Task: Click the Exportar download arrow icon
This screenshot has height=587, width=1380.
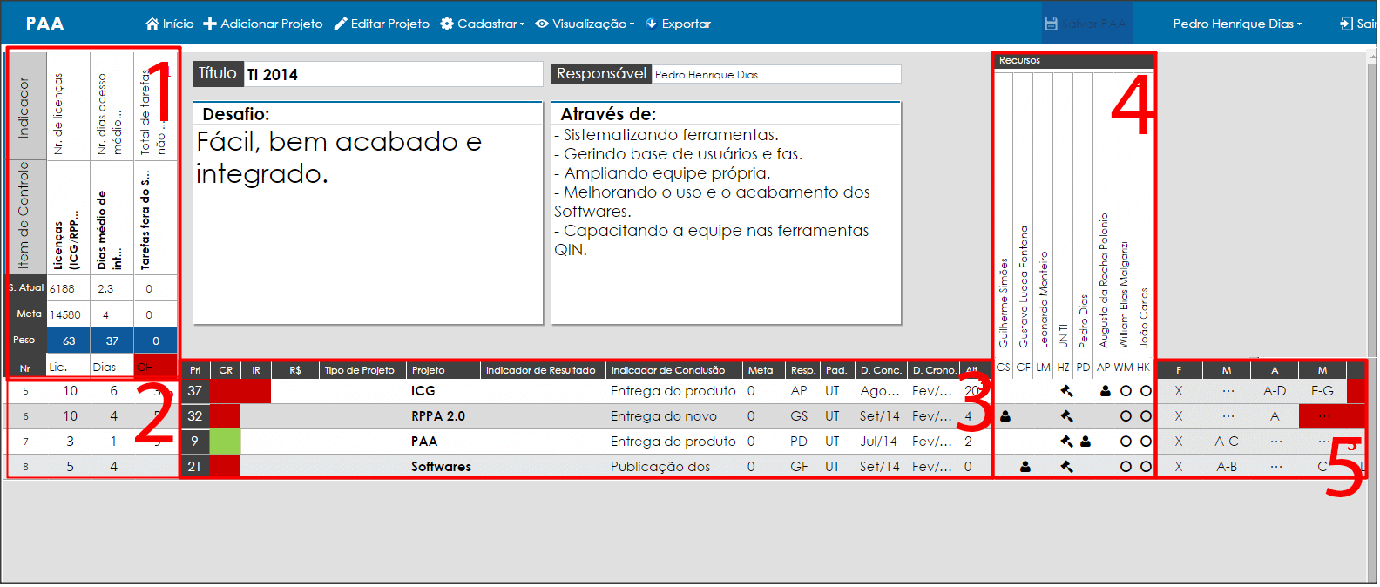Action: pos(651,24)
